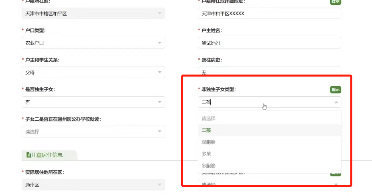Expand the 实际居住地所在区 dropdown
This screenshot has height=196, width=372.
tap(93, 185)
